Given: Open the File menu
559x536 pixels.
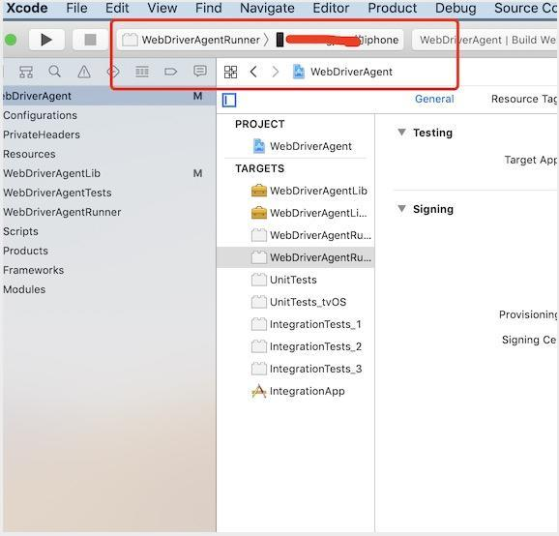Looking at the screenshot, I should [x=76, y=8].
